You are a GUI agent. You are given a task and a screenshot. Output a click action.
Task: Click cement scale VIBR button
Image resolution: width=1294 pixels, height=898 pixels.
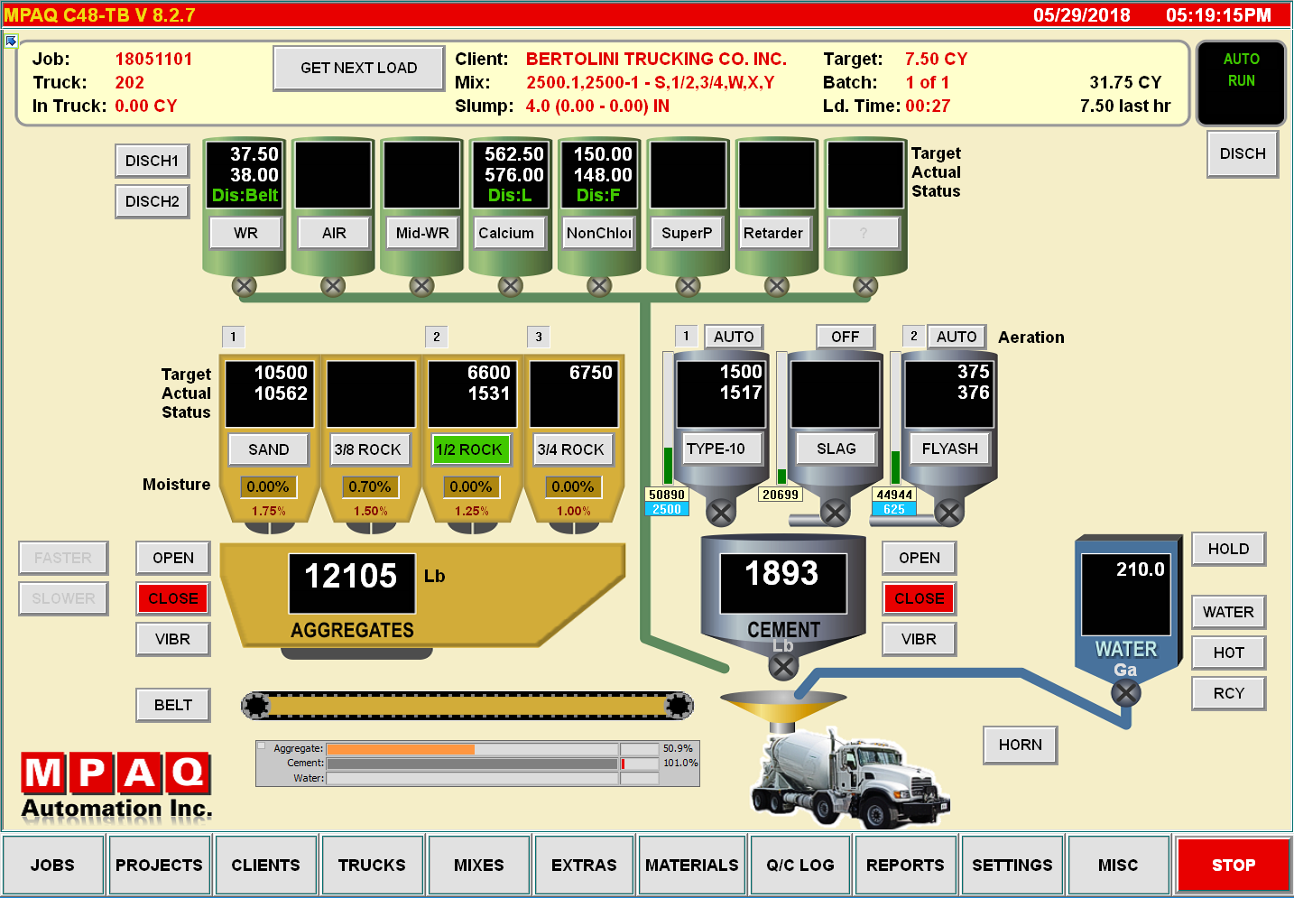920,639
